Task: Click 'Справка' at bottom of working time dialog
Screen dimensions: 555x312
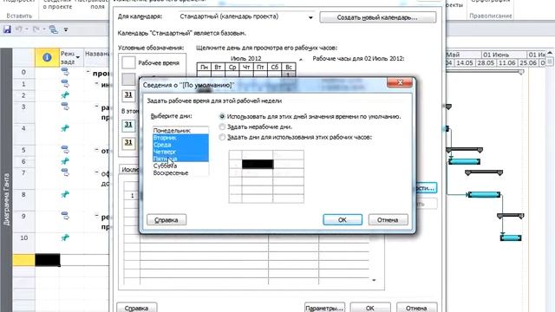Action: pos(137,308)
